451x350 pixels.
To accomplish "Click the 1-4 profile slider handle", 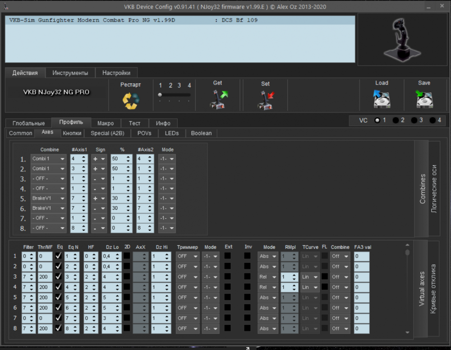I will pos(160,95).
